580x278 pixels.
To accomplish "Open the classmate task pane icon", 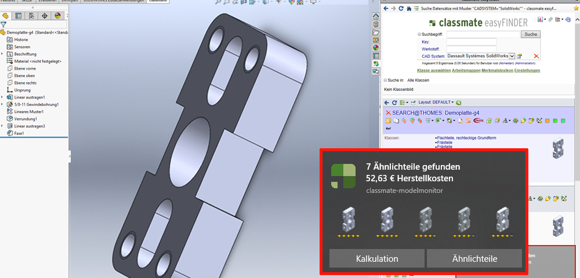I will (x=376, y=64).
